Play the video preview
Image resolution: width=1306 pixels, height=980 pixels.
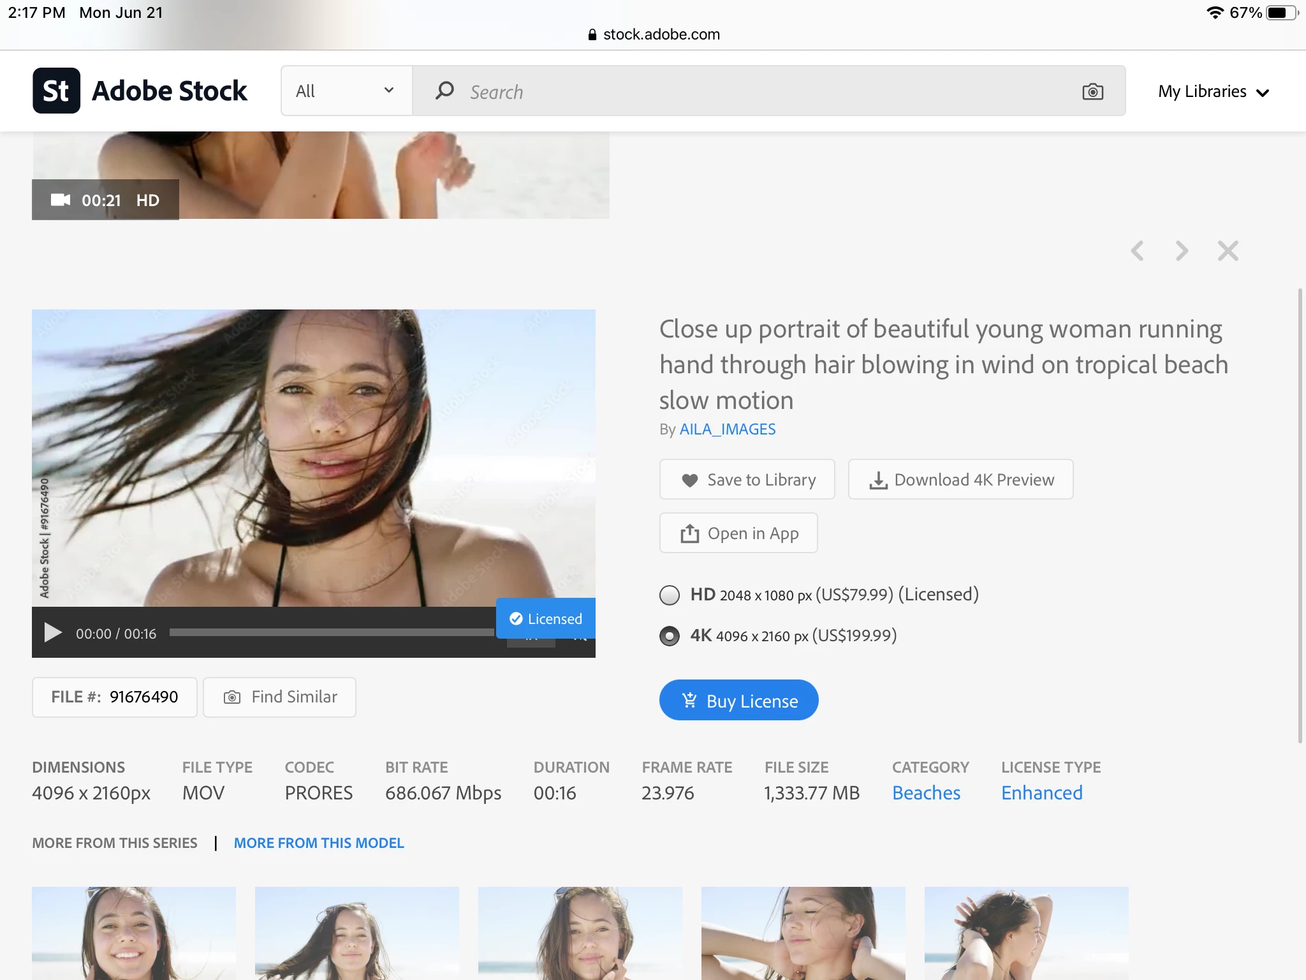pyautogui.click(x=53, y=633)
